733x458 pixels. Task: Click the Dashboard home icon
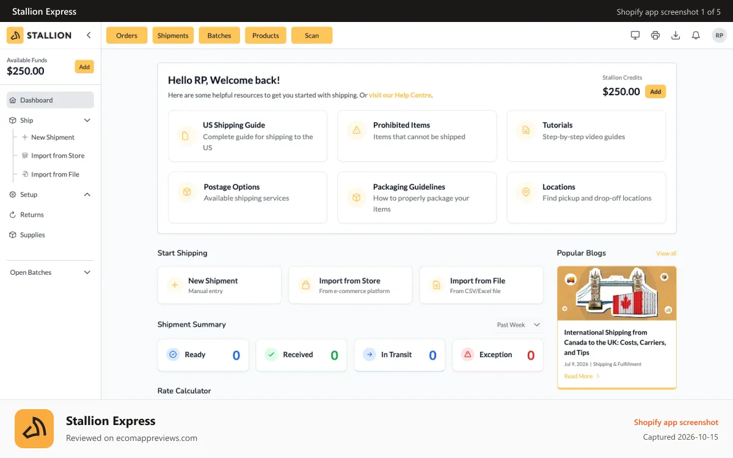tap(13, 100)
